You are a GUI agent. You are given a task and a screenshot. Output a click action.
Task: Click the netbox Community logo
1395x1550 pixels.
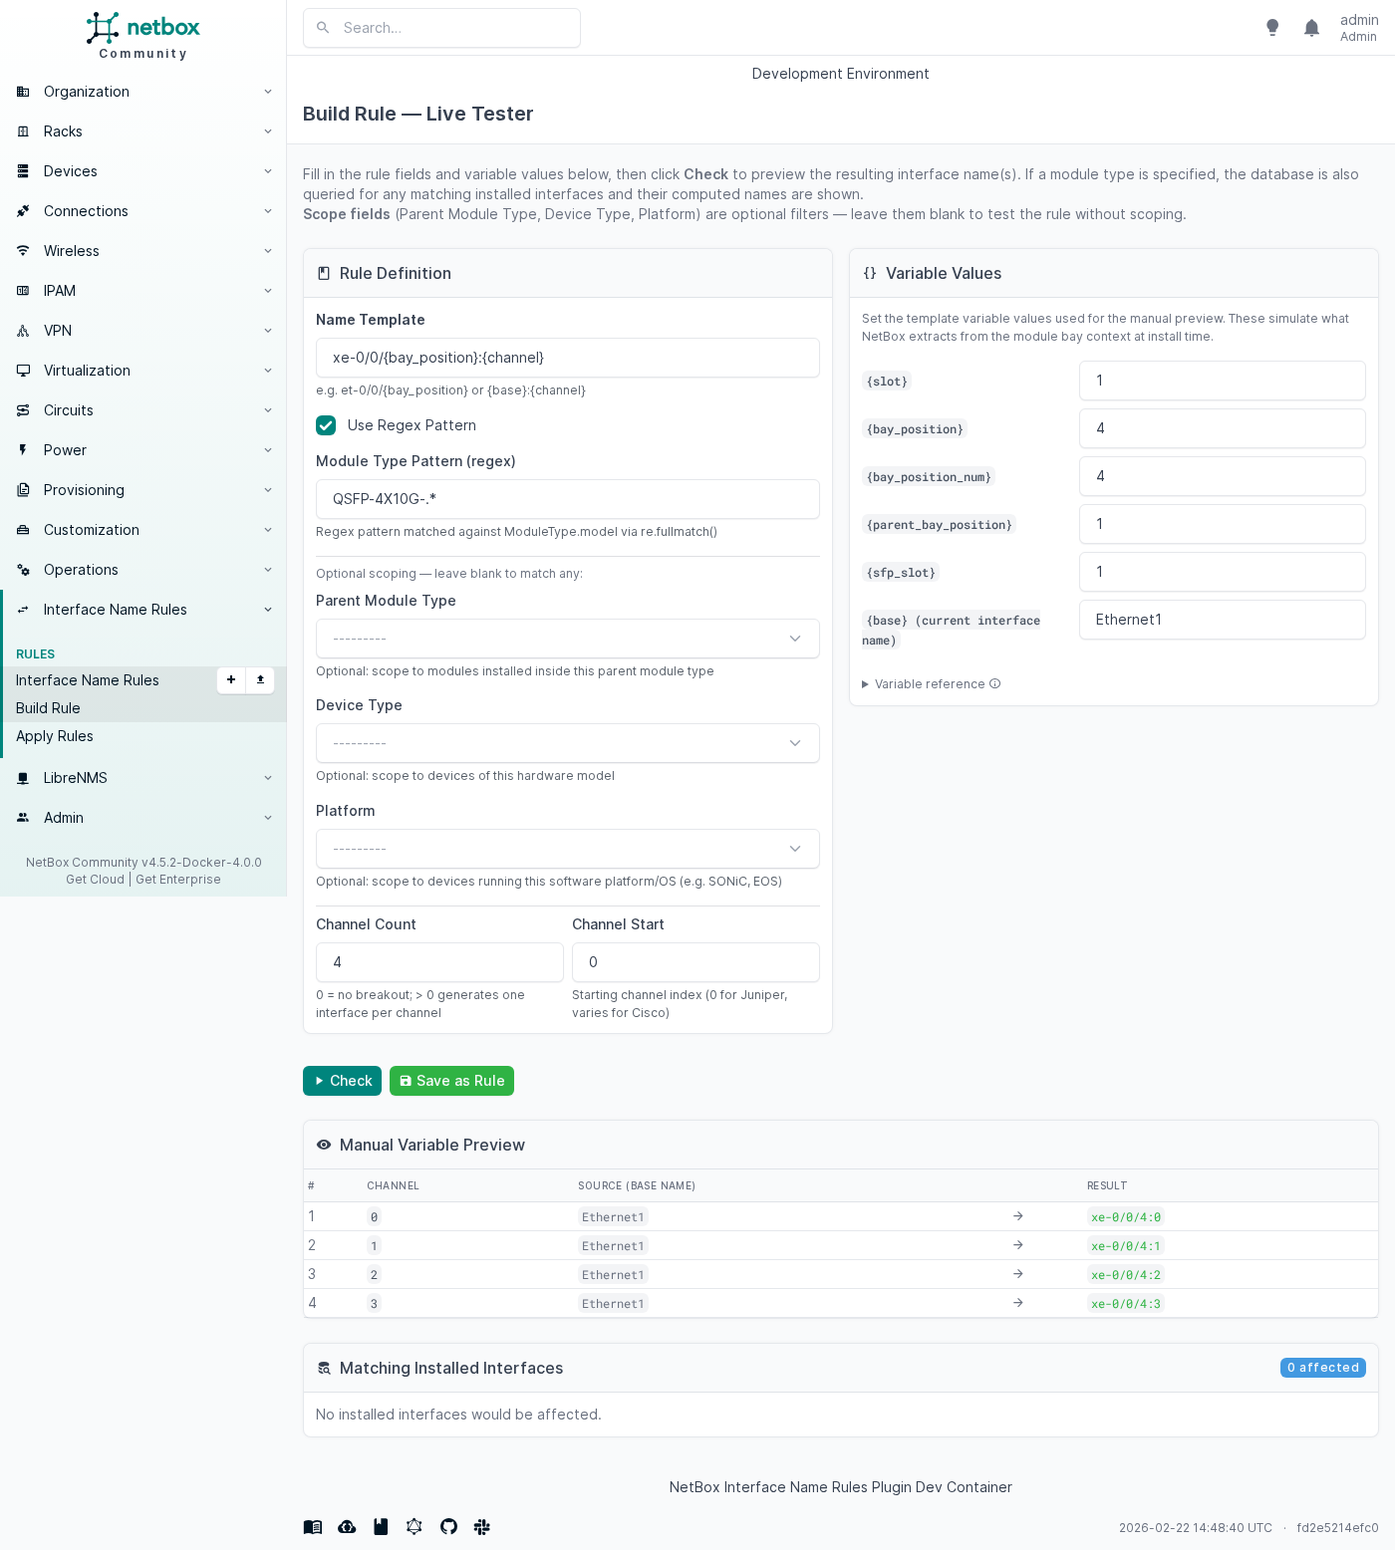point(143,36)
